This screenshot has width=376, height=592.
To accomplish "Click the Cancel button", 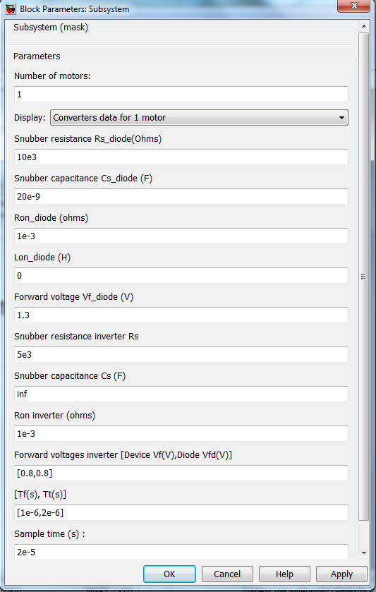I will click(x=227, y=574).
